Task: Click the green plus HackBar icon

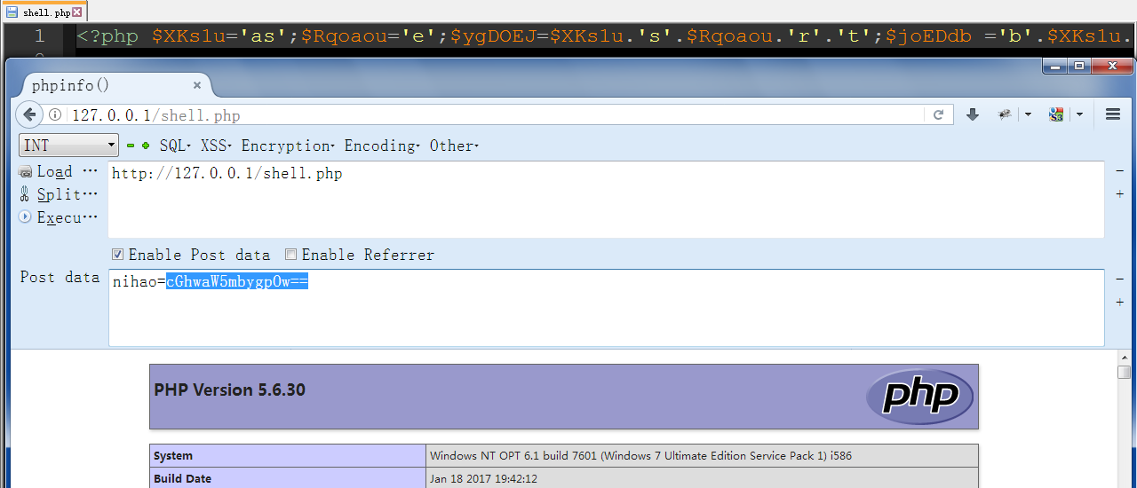Action: [145, 146]
